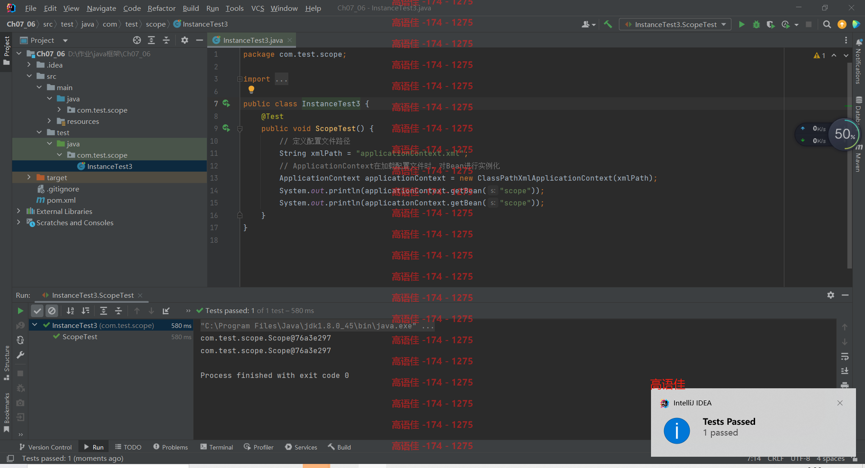
Task: Select the InstanceTest3.java editor tab
Action: coord(252,40)
